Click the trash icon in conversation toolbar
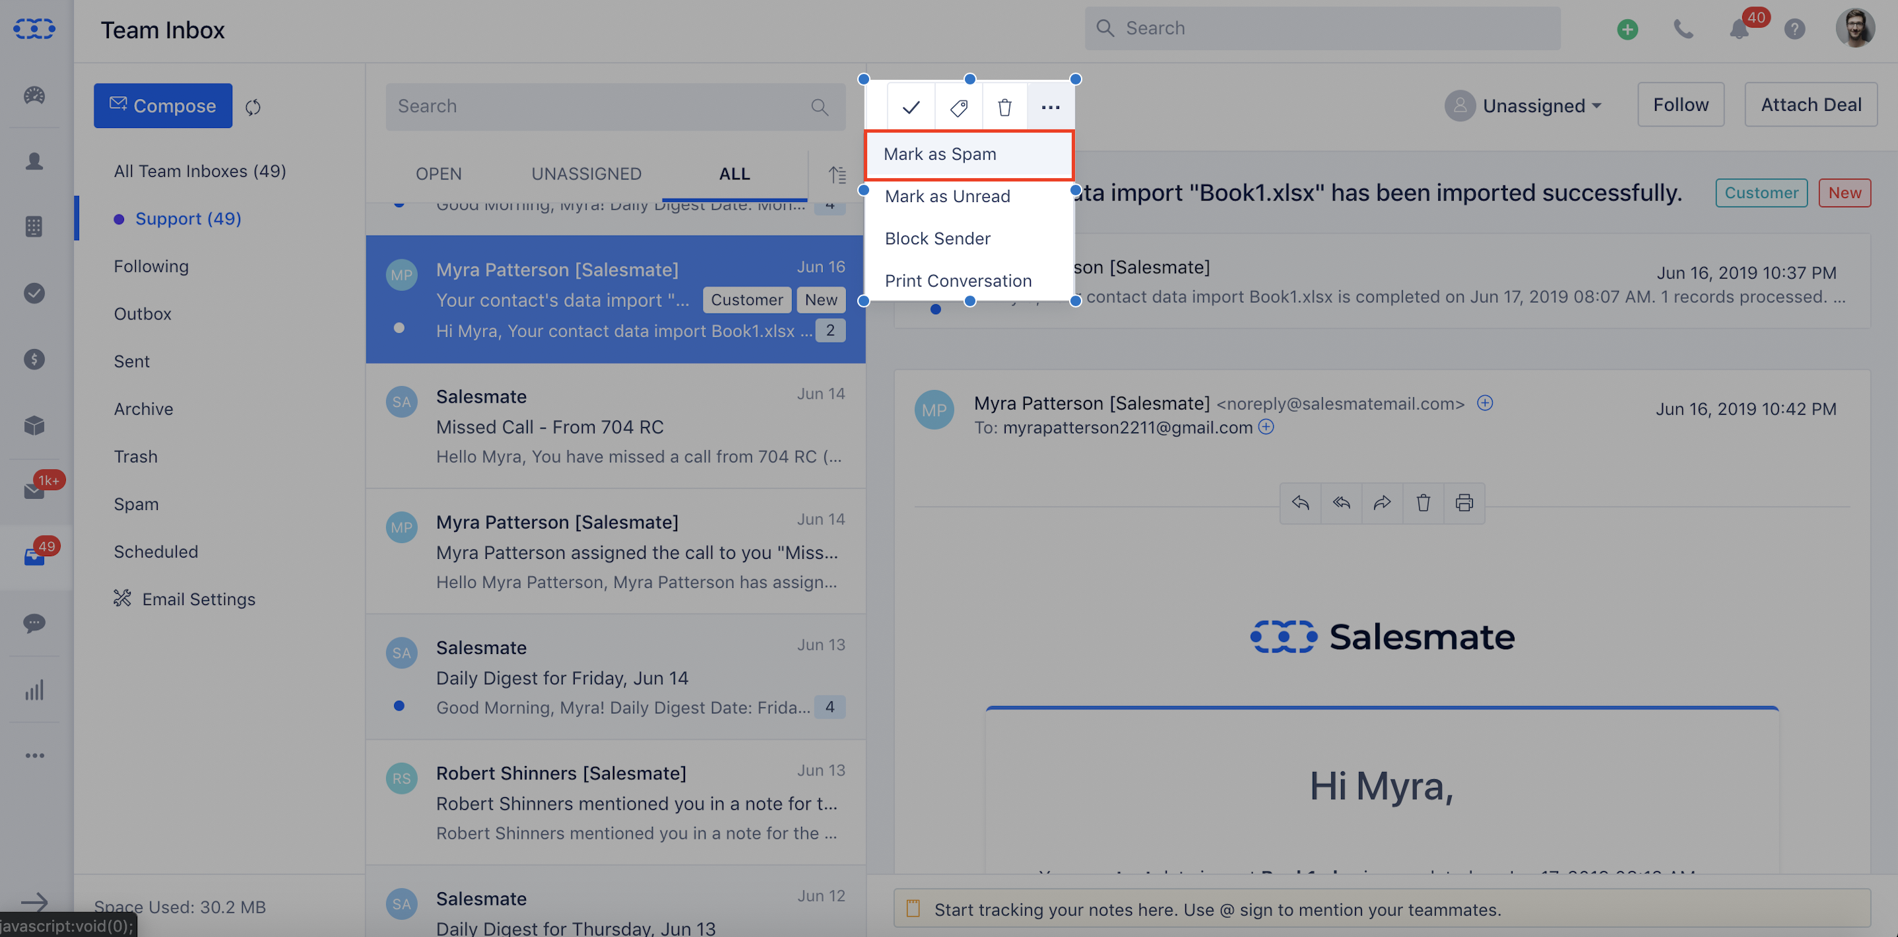1898x937 pixels. click(1004, 107)
